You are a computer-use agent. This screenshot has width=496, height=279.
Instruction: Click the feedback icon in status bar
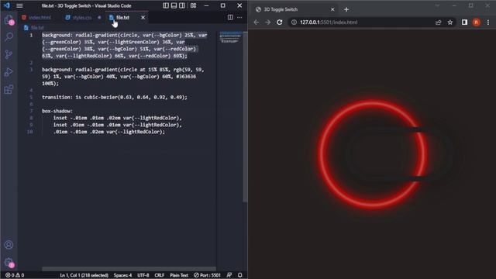pyautogui.click(x=229, y=275)
